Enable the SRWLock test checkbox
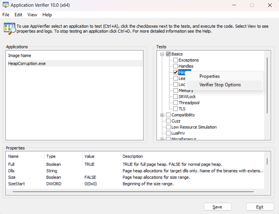The height and width of the screenshot is (214, 279). (176, 96)
